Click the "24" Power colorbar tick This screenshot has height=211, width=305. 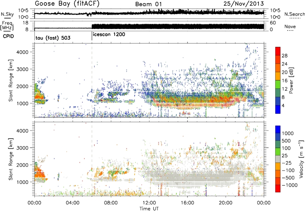point(284,64)
